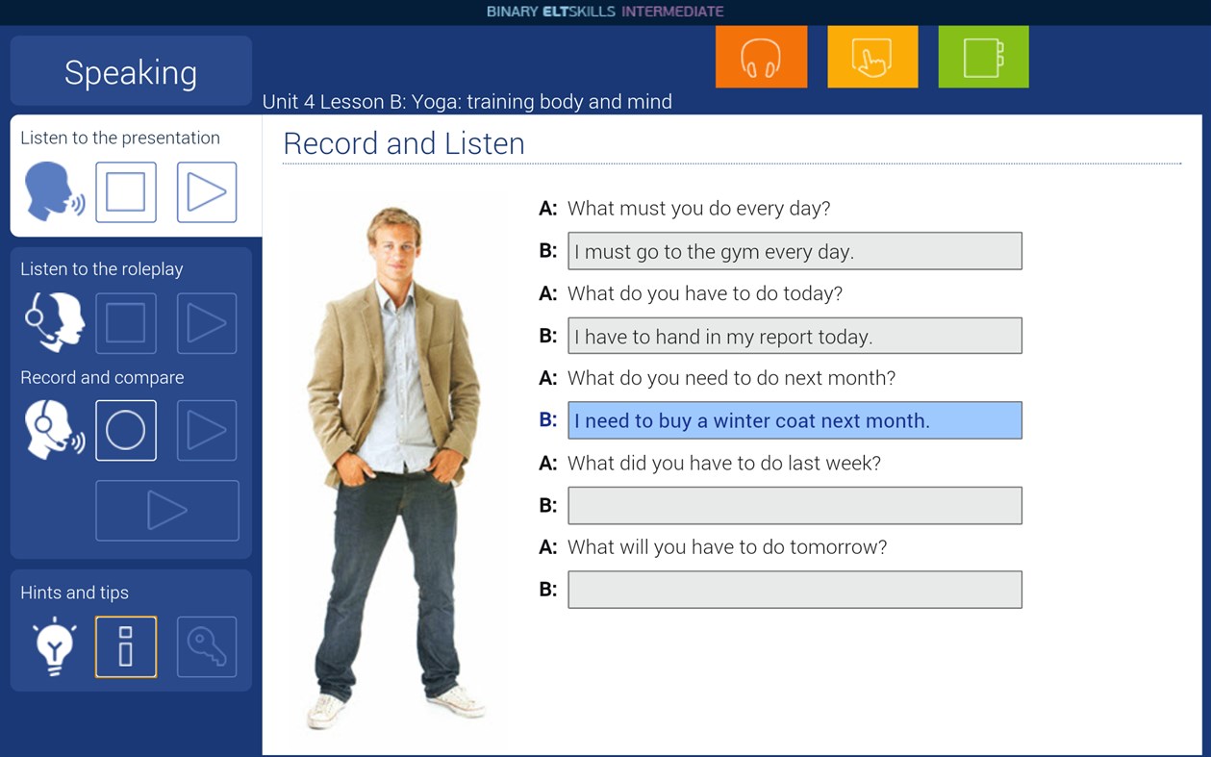
Task: Open the green notebook activity
Action: [982, 56]
